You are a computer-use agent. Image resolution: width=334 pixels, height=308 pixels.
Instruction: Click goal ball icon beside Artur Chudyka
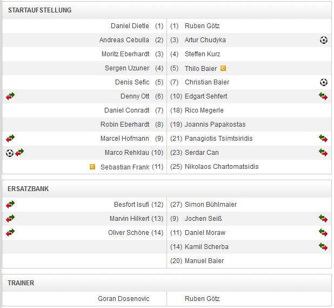click(x=324, y=40)
